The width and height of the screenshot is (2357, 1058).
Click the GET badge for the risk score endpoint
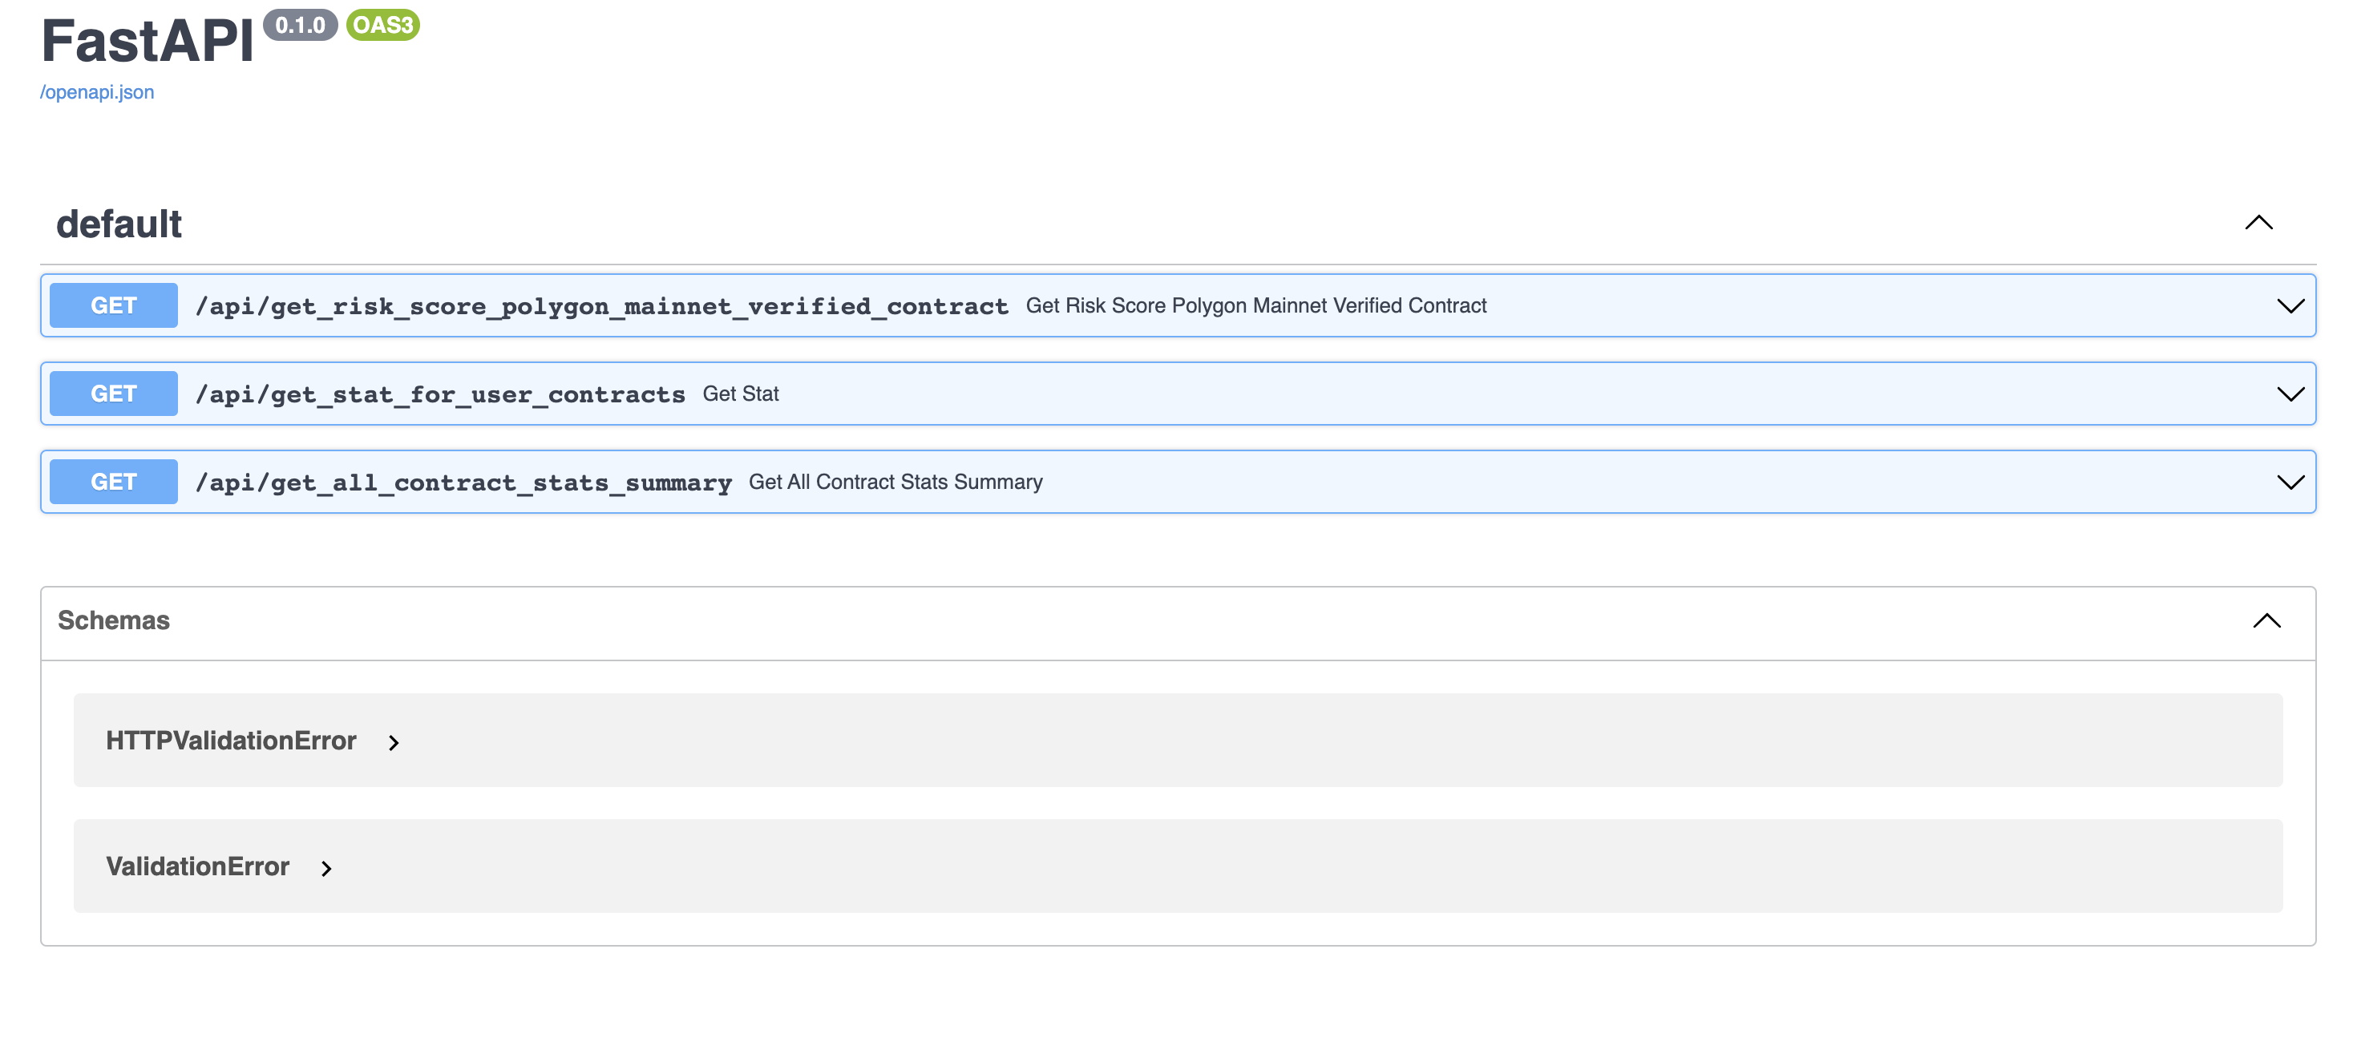tap(114, 305)
